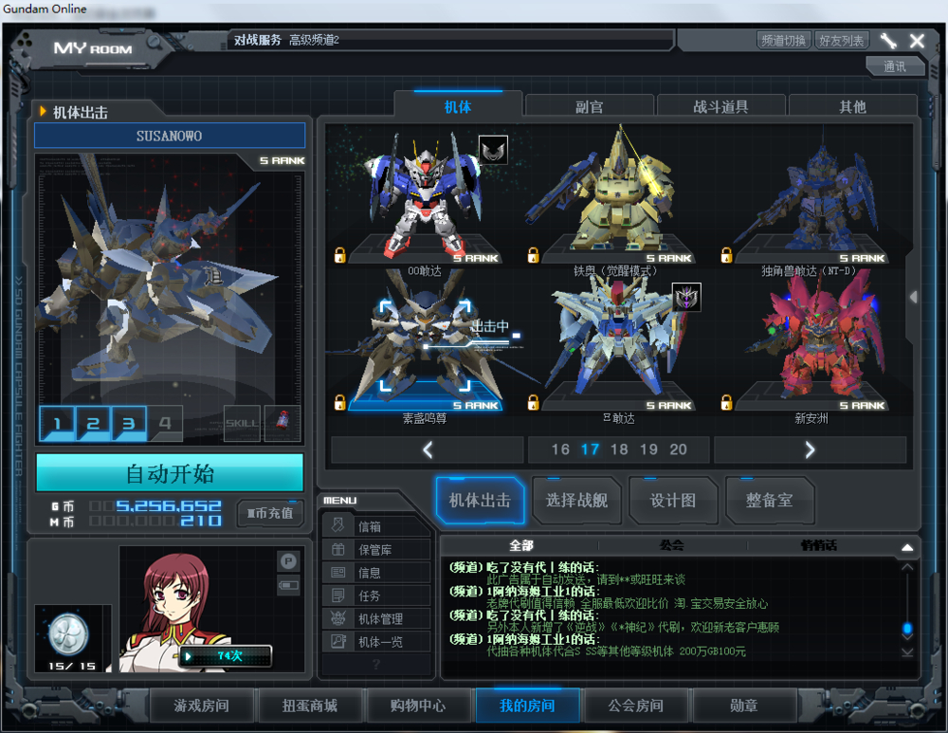Click the 74次 play counter

point(227,655)
